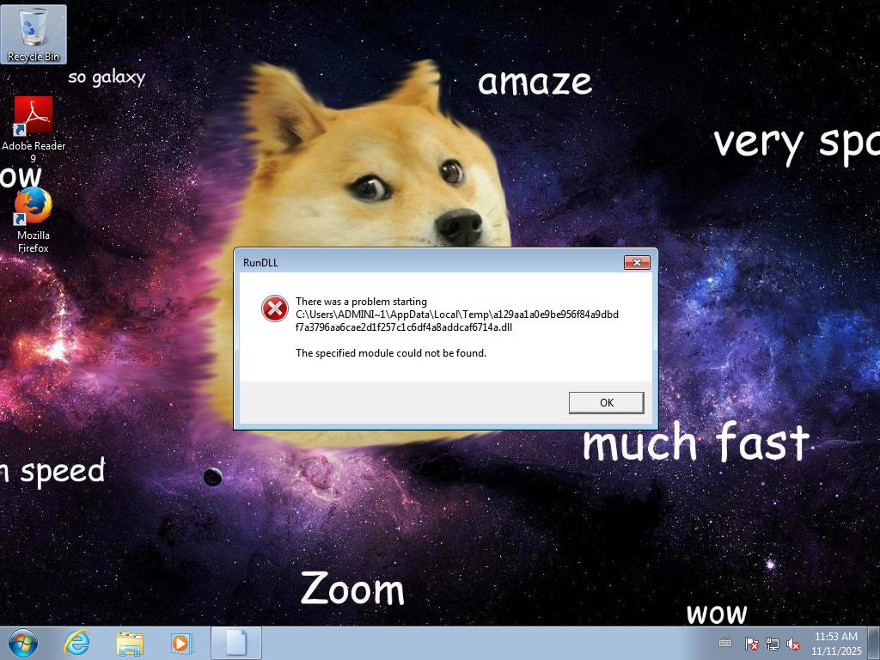
Task: Launch Windows Media Player from taskbar
Action: click(x=181, y=643)
